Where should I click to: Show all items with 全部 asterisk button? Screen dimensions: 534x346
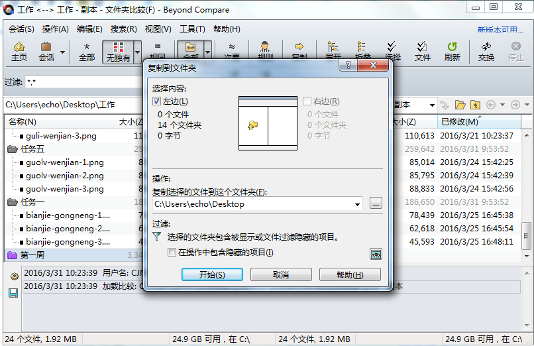(x=87, y=52)
